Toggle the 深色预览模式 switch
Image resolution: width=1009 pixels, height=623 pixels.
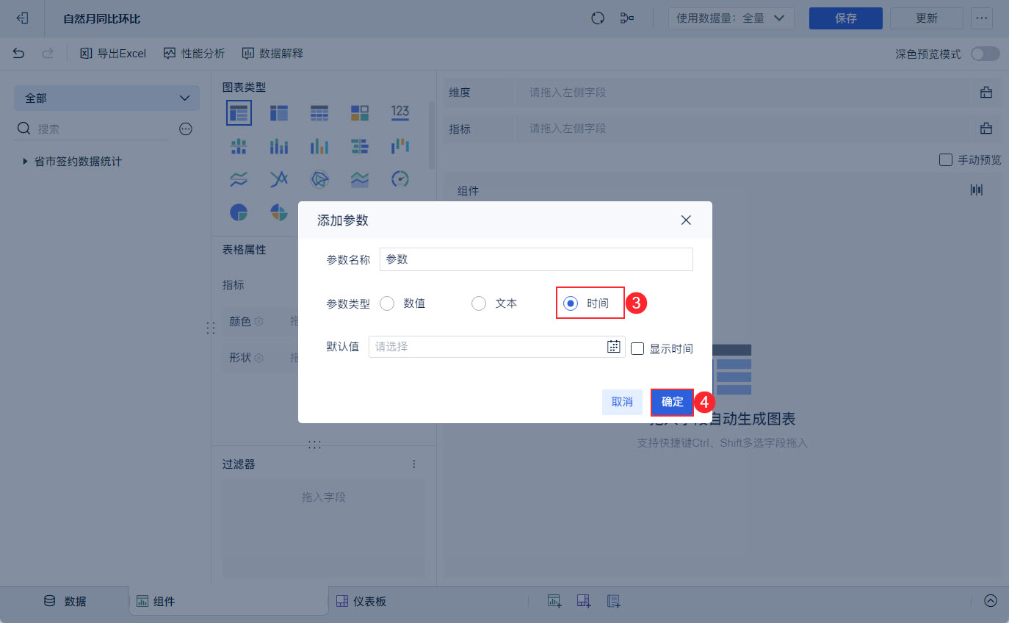click(x=986, y=54)
